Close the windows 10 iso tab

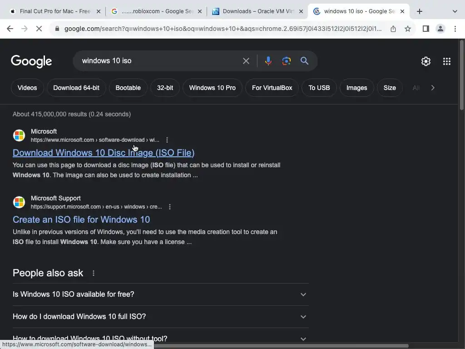(x=402, y=11)
